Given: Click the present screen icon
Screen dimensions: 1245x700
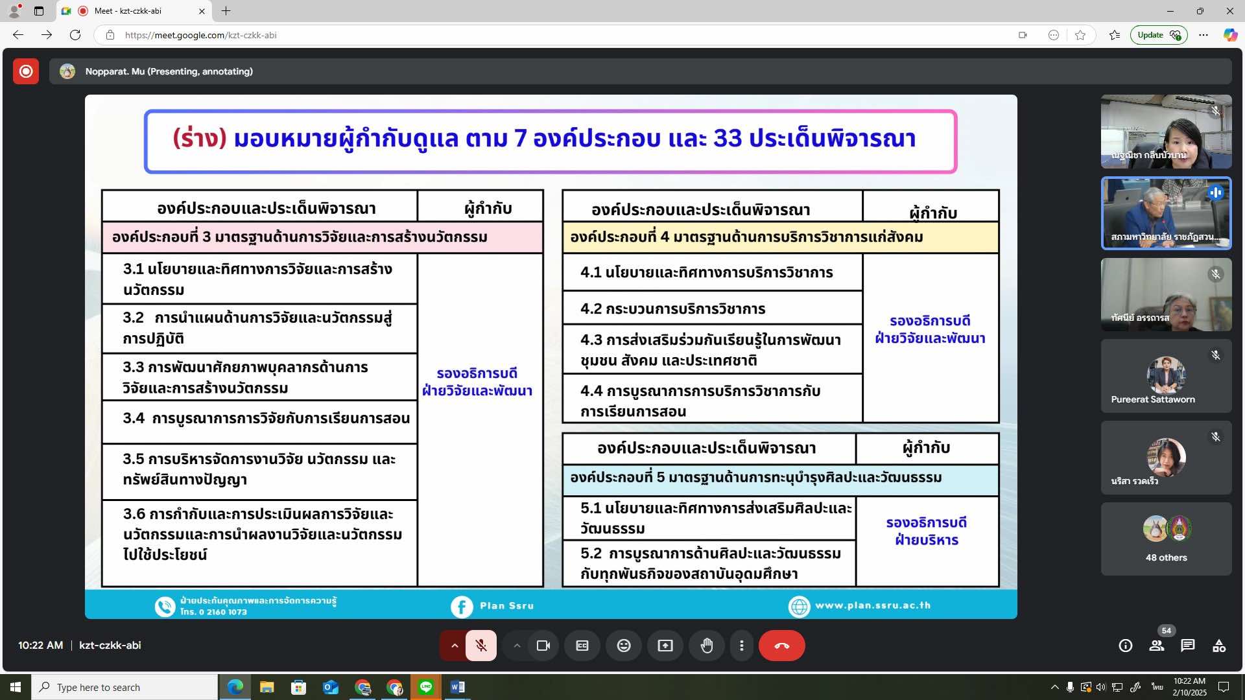Looking at the screenshot, I should (x=665, y=646).
